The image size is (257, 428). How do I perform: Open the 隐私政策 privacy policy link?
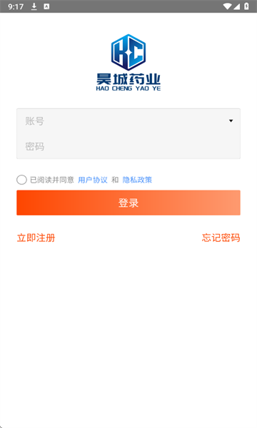pos(137,180)
